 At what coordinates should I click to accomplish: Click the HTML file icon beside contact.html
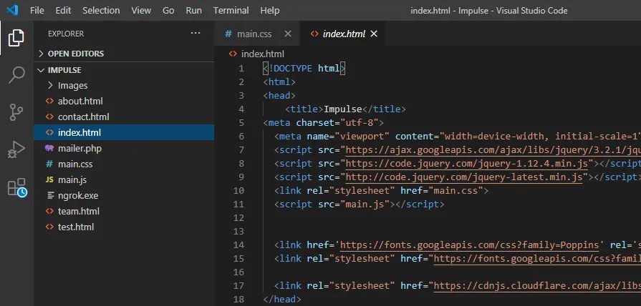[x=49, y=117]
